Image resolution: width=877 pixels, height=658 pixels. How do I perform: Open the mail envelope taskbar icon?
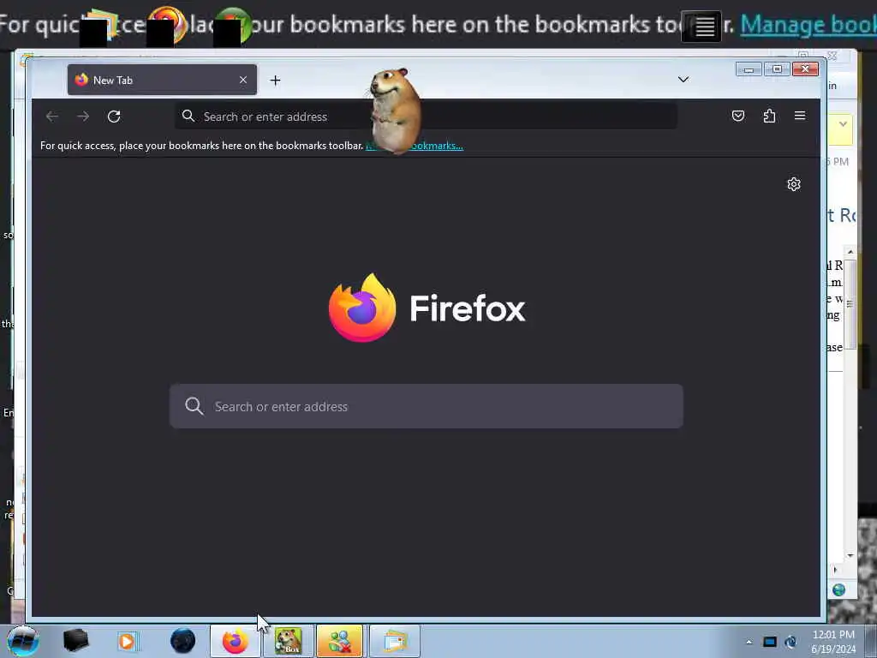point(394,641)
